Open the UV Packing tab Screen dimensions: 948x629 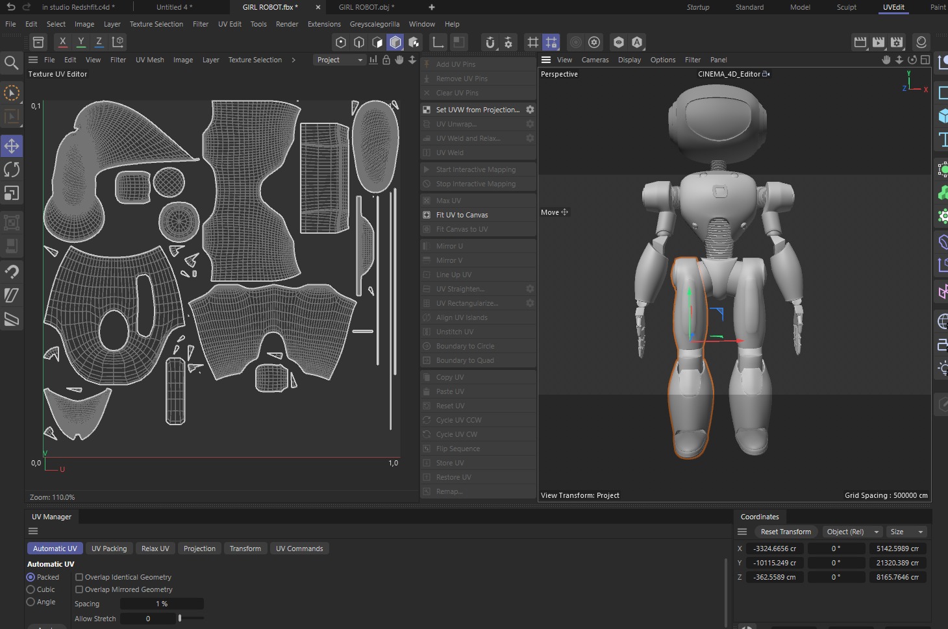point(109,549)
